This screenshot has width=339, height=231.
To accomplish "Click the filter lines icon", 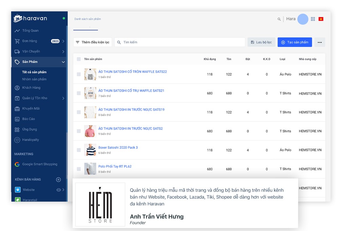I will click(78, 42).
